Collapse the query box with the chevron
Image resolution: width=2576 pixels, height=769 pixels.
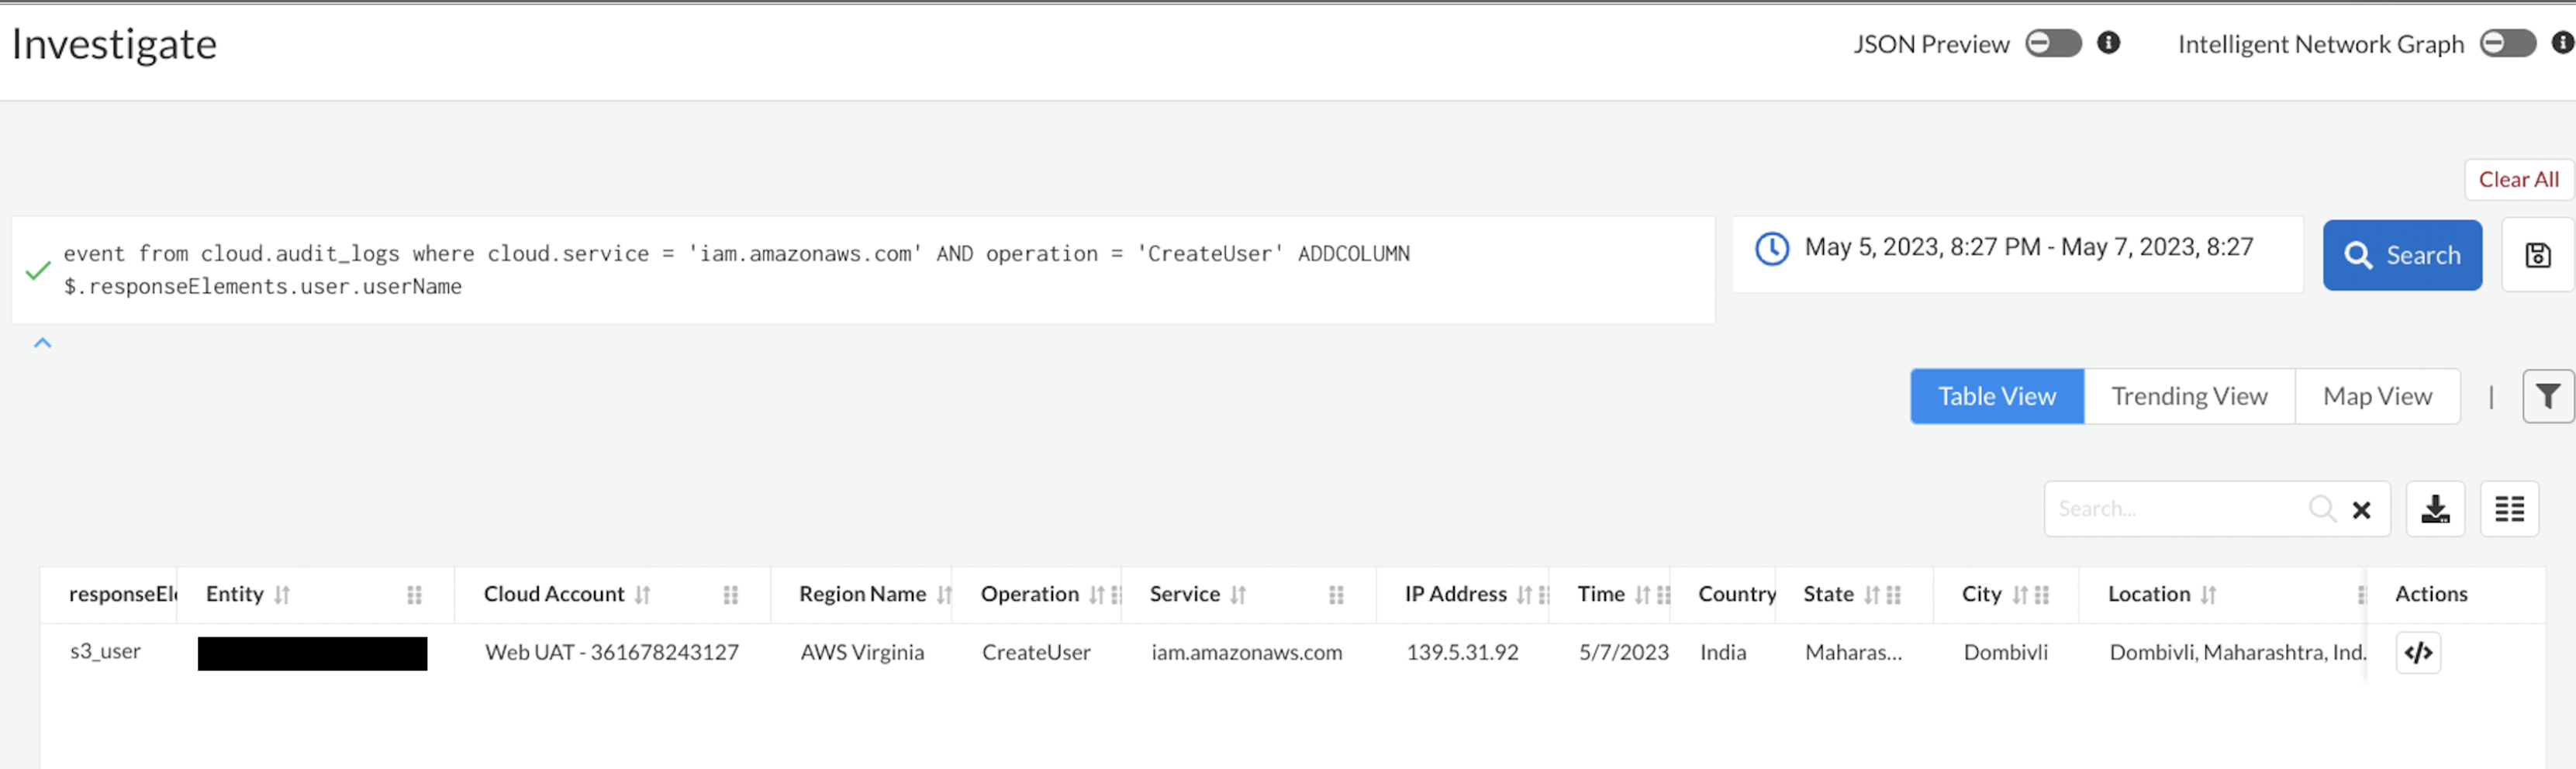[42, 343]
